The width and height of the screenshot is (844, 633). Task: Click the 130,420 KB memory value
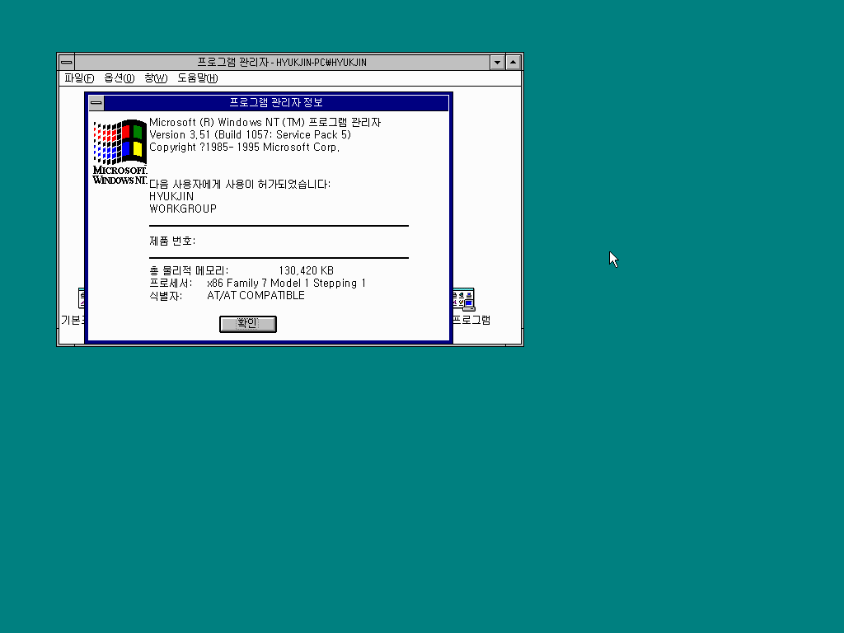pyautogui.click(x=307, y=270)
